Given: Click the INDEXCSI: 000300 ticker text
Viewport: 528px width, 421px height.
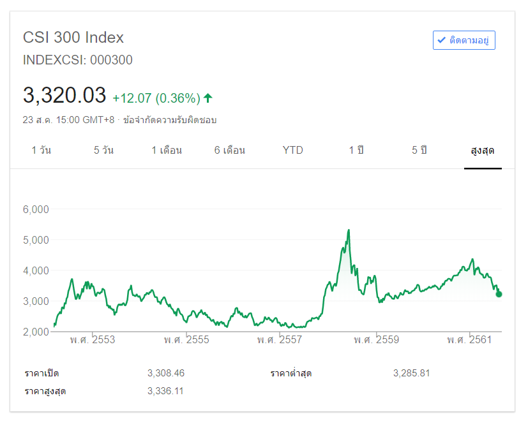Looking at the screenshot, I should [x=78, y=61].
